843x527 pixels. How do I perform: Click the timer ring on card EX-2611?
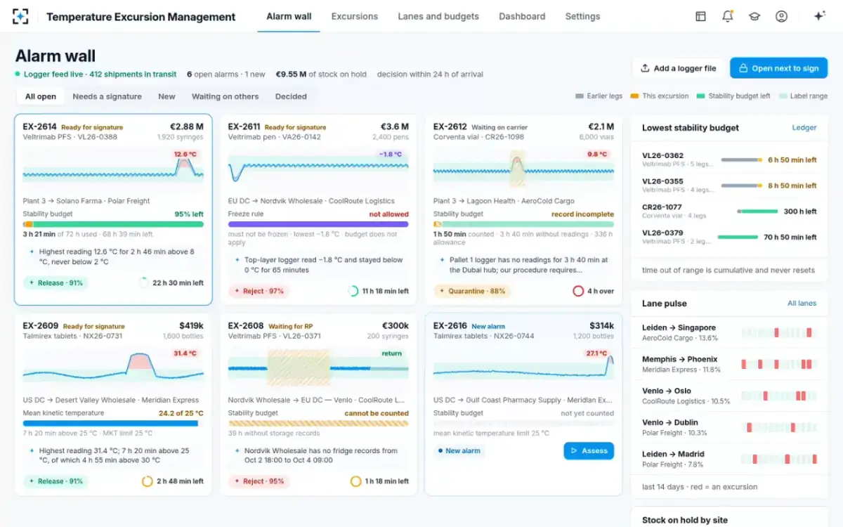click(x=353, y=291)
